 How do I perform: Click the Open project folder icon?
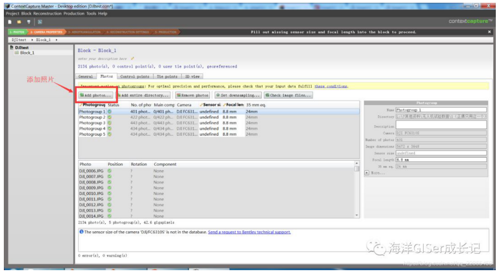[x=19, y=22]
